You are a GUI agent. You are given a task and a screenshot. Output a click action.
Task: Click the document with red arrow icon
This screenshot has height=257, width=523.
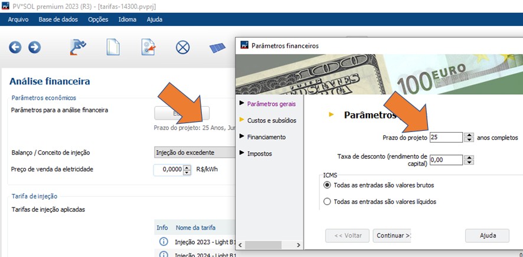coord(148,47)
